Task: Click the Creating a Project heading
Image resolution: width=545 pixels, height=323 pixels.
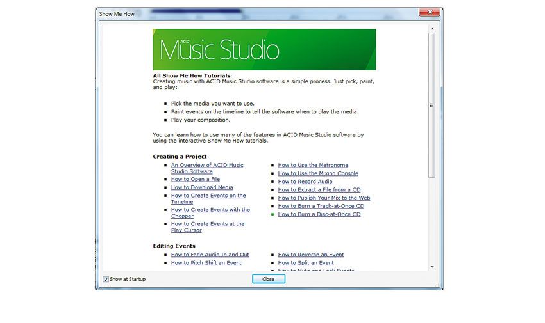Action: pos(180,157)
